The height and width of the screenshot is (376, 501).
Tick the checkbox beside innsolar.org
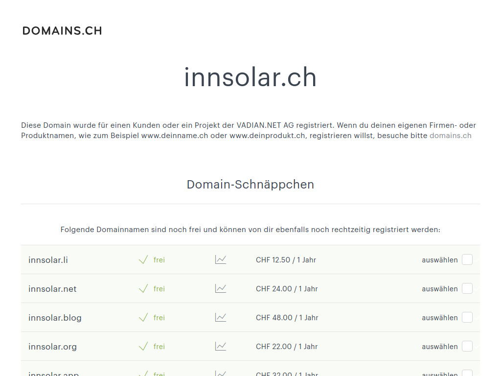tap(467, 346)
